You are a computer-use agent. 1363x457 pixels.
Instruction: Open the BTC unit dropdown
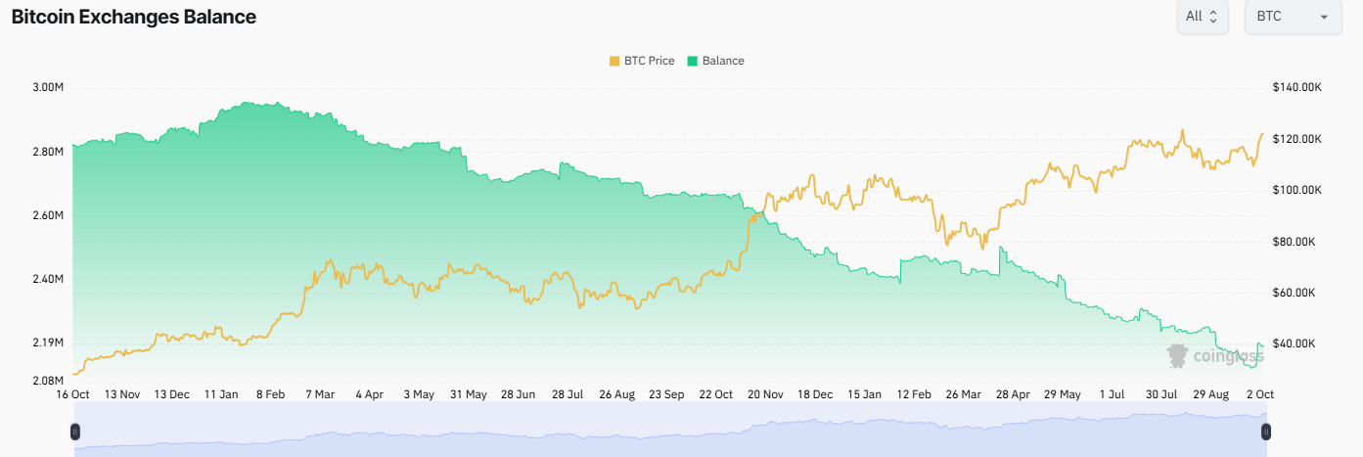(x=1292, y=17)
